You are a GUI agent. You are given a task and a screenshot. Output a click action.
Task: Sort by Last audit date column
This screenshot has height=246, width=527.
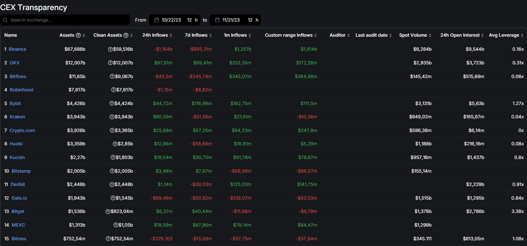point(374,35)
